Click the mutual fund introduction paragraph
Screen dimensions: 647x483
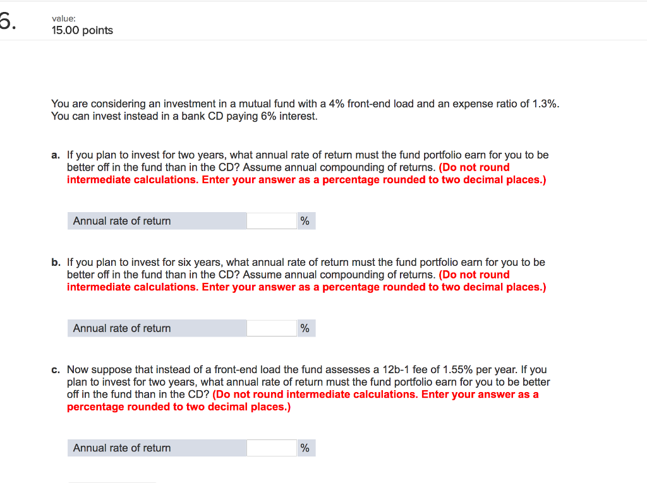pyautogui.click(x=303, y=110)
